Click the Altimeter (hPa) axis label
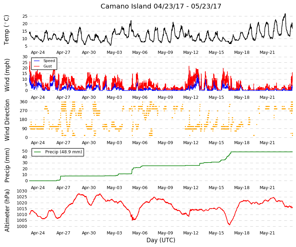This screenshot has width=296, height=247. [7, 210]
